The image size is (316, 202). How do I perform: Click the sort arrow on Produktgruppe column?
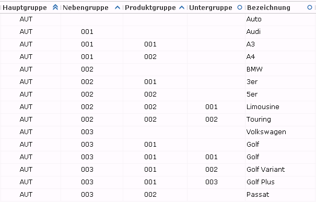click(x=182, y=8)
